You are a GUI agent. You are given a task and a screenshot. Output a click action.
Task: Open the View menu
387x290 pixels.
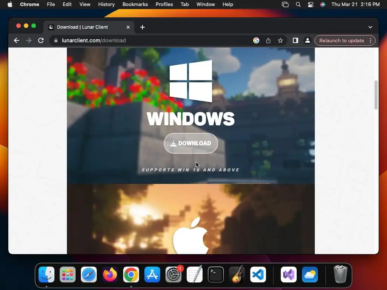point(85,4)
